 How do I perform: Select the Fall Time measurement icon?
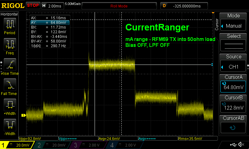click(x=10, y=85)
